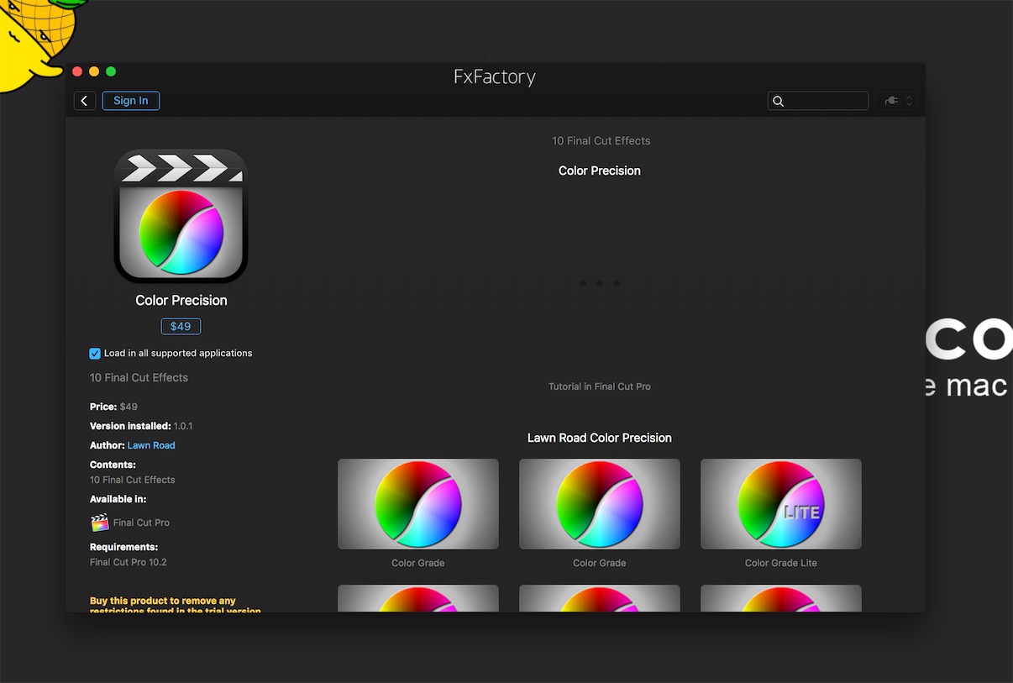This screenshot has width=1013, height=683.
Task: Open the Lawn Road author link
Action: point(151,445)
